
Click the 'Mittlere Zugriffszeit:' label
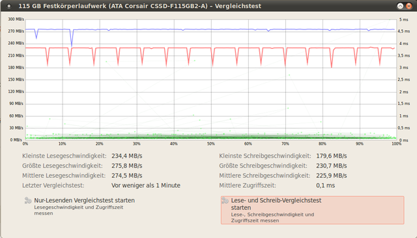coord(248,186)
